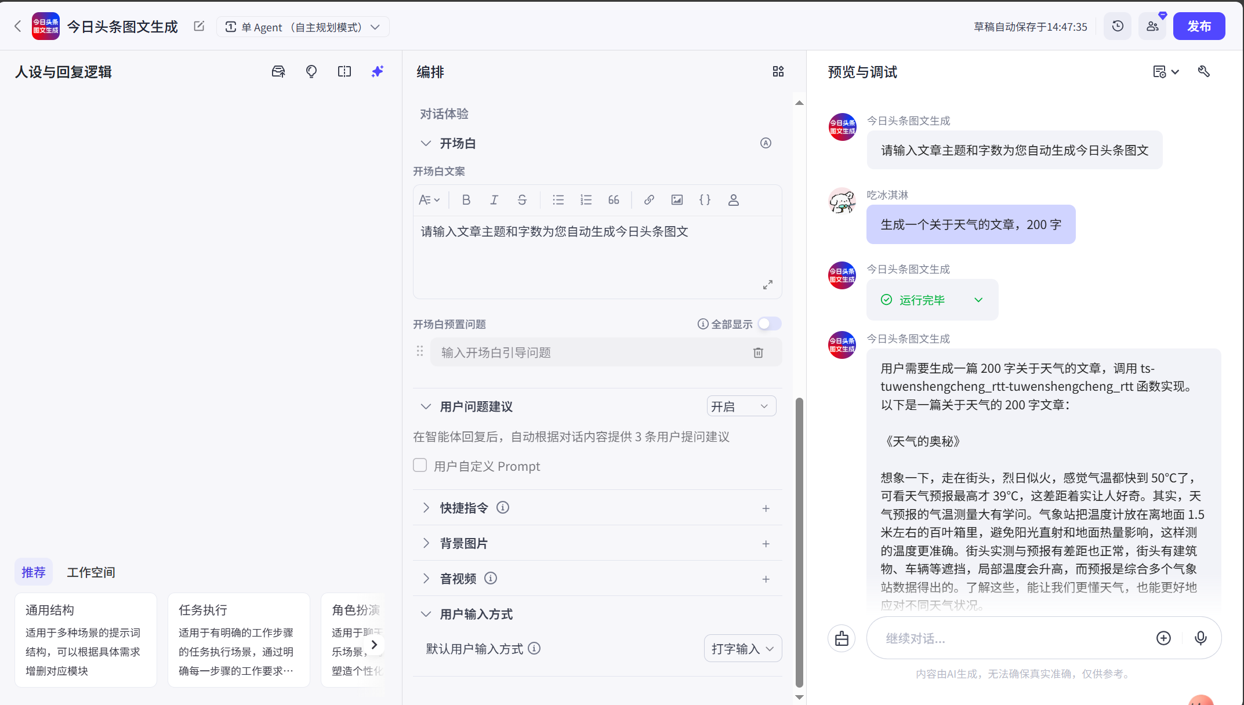Open the debug wrench icon in 预览与调试

(x=1204, y=71)
